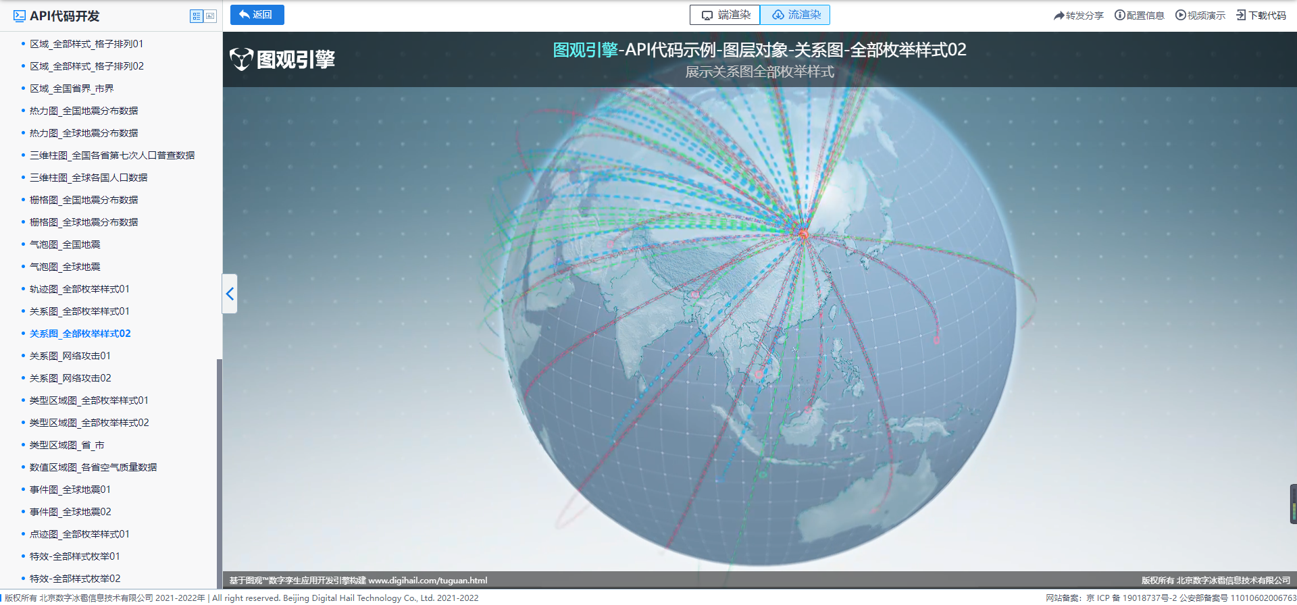
Task: Select highlighted 关系图_全部枚举样式02 item
Action: click(x=80, y=334)
